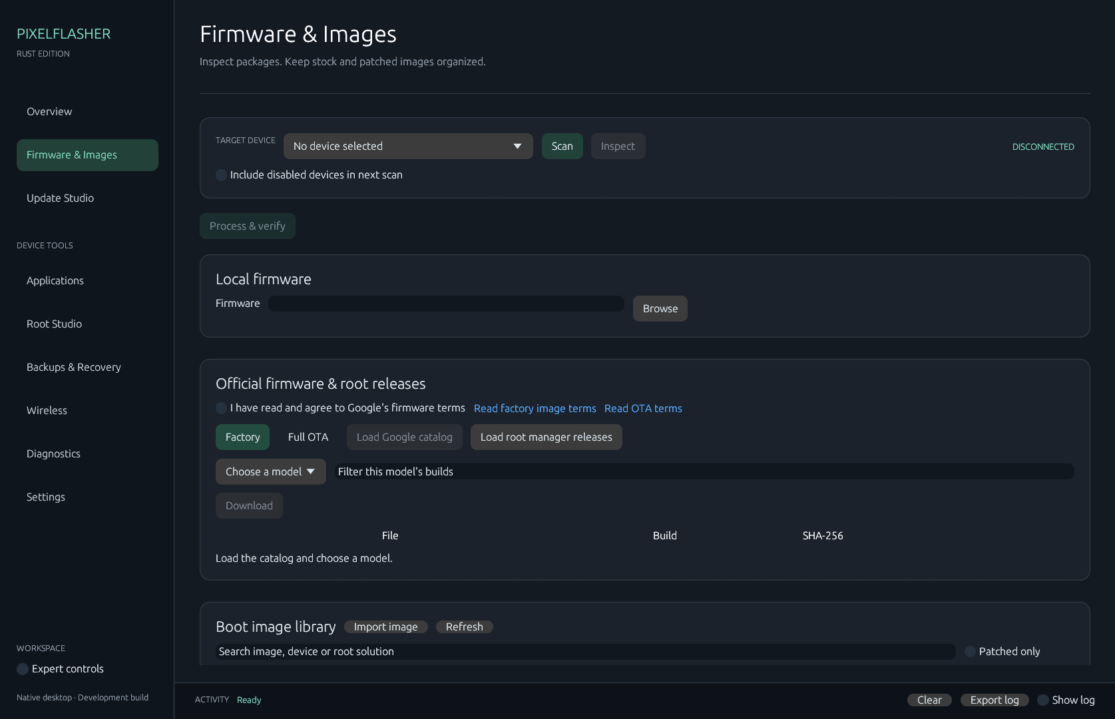Screen dimensions: 1115x719
Task: Expand the No device selected dropdown
Action: pos(408,146)
